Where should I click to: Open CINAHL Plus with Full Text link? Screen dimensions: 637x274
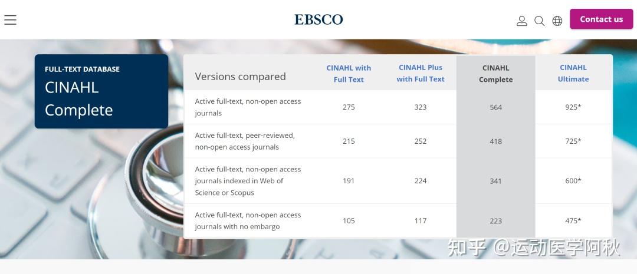[x=421, y=73]
